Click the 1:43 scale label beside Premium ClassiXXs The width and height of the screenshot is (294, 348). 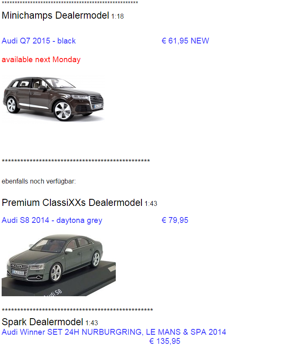coord(151,203)
